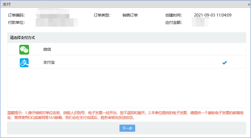This screenshot has height=138, width=251.
Task: Click the blurred order number value
Action: click(53, 15)
